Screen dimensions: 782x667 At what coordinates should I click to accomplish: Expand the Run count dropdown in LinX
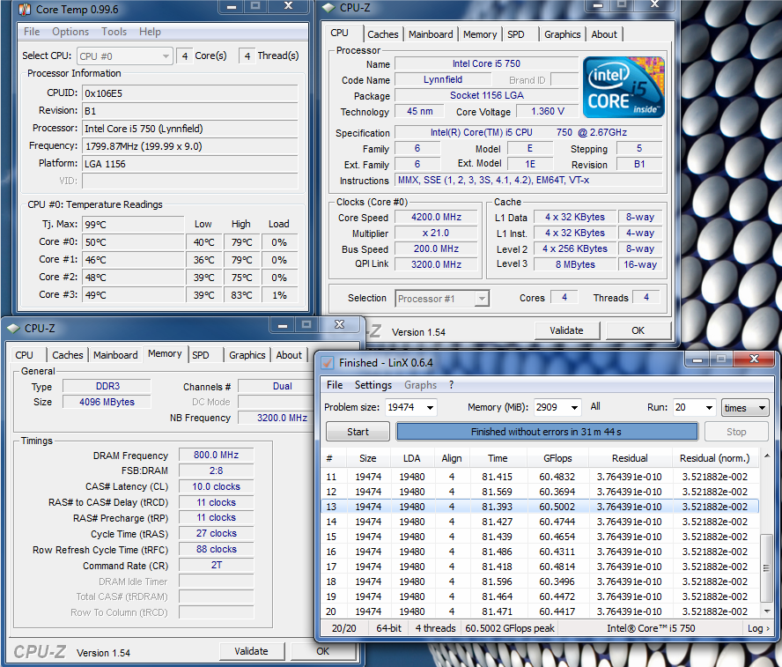[709, 408]
